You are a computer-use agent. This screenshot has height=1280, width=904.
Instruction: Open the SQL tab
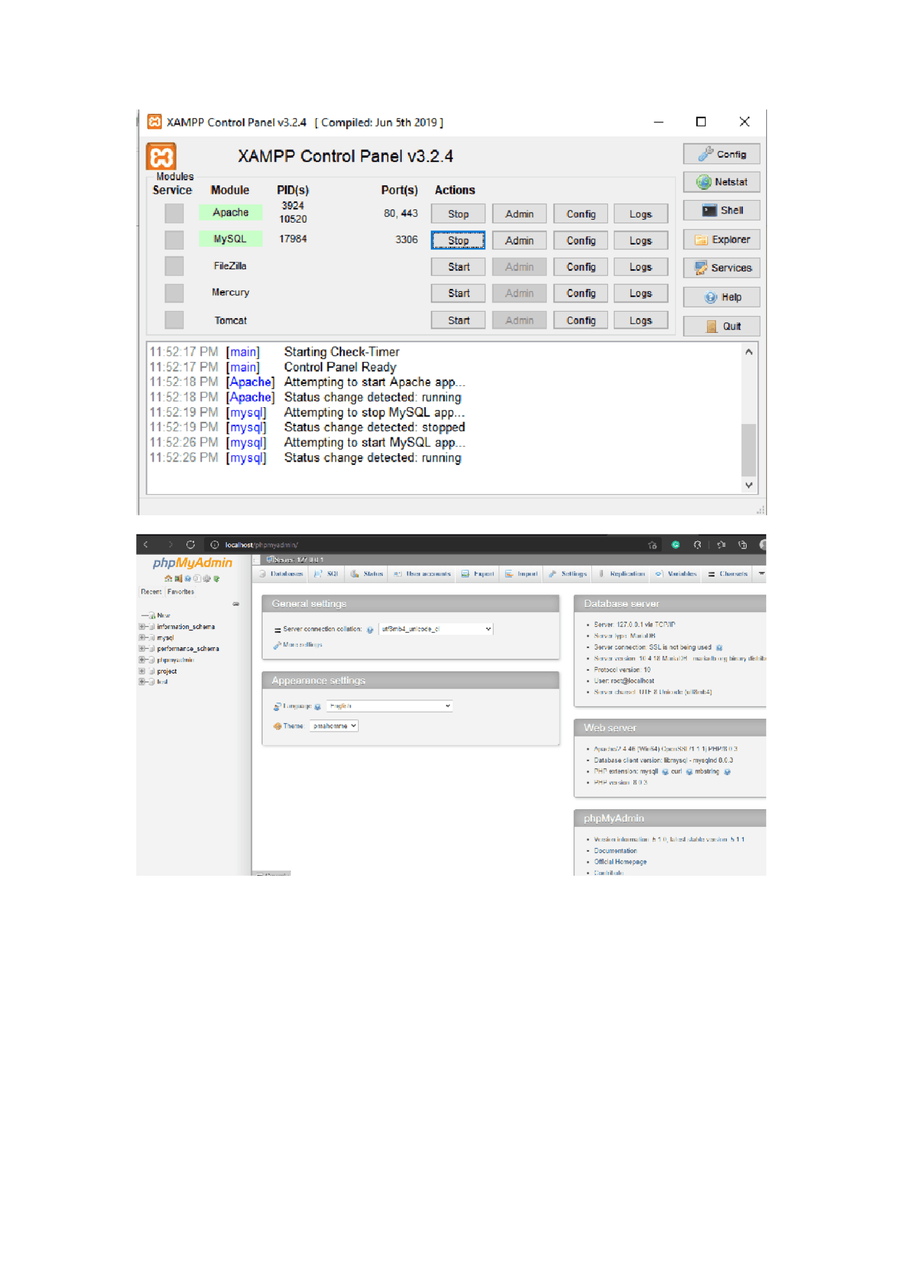click(x=326, y=574)
